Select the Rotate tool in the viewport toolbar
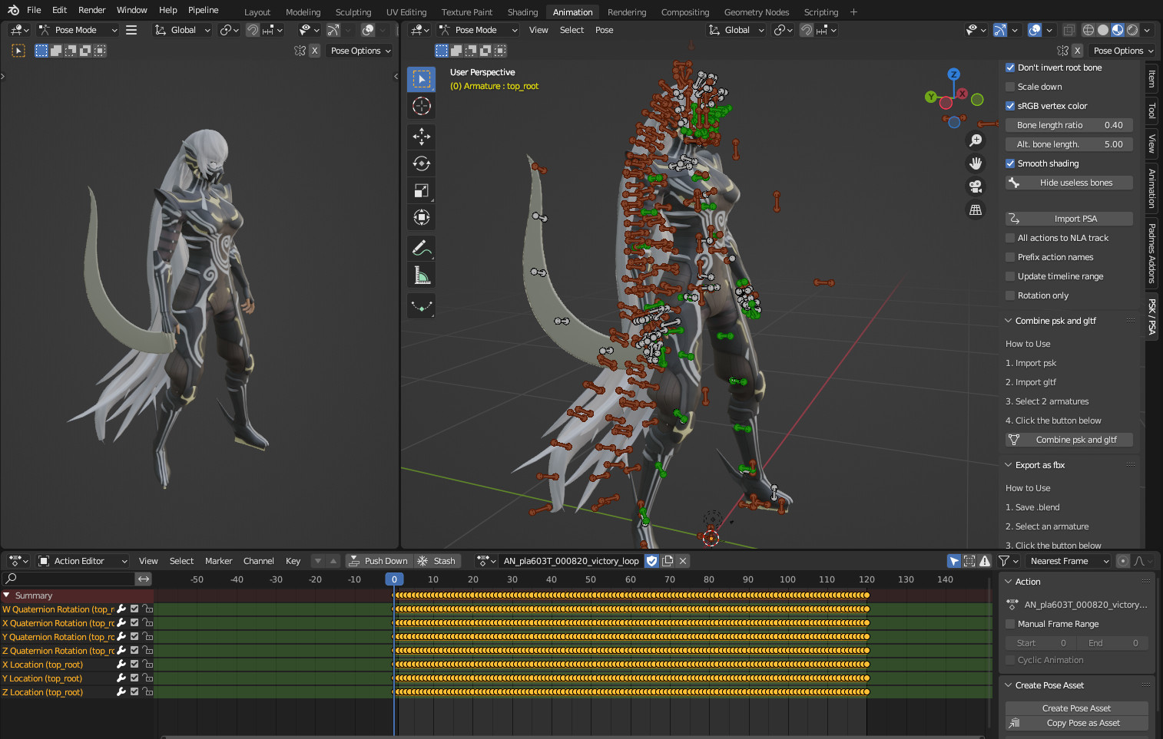This screenshot has height=739, width=1163. 421,163
